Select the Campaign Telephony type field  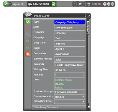coord(69,22)
